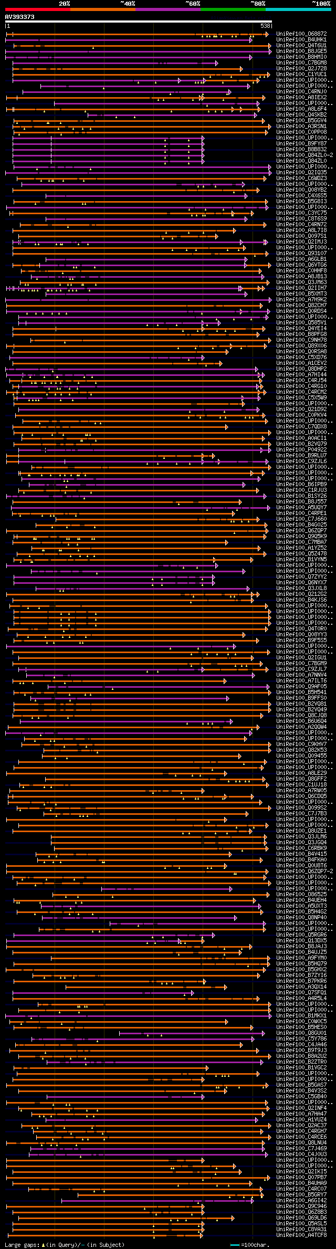Click the white query sequence bar
The height and width of the screenshot is (1249, 336).
139,22
